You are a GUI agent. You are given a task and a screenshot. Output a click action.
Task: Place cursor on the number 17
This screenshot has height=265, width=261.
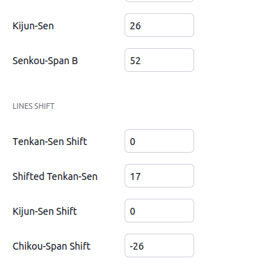pyautogui.click(x=135, y=176)
